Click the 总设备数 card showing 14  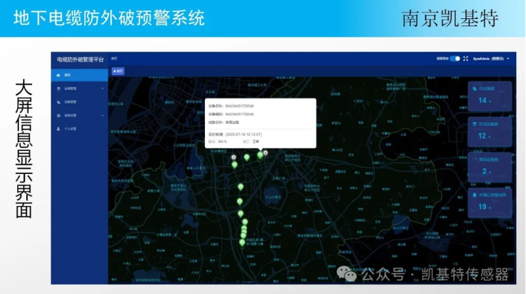coord(490,96)
